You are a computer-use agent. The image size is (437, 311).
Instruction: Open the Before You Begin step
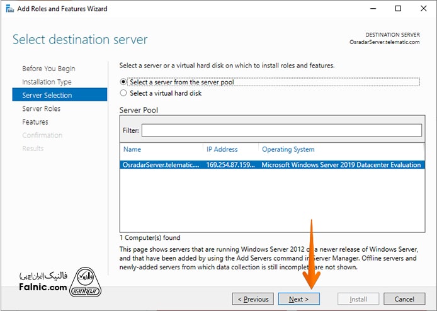pyautogui.click(x=48, y=69)
